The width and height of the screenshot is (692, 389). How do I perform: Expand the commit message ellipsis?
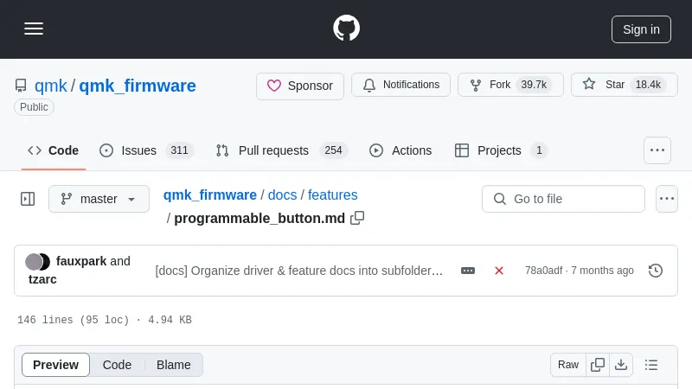coord(468,271)
